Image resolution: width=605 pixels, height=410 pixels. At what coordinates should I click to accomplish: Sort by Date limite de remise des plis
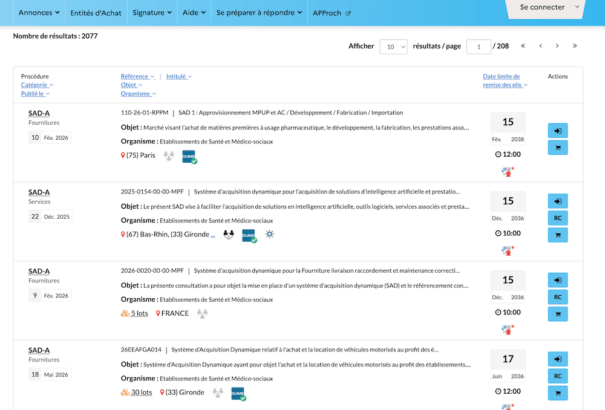pyautogui.click(x=505, y=80)
